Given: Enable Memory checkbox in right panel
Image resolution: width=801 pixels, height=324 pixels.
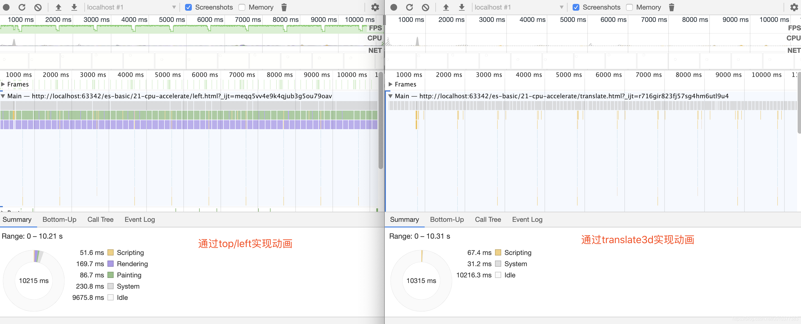Looking at the screenshot, I should (629, 7).
